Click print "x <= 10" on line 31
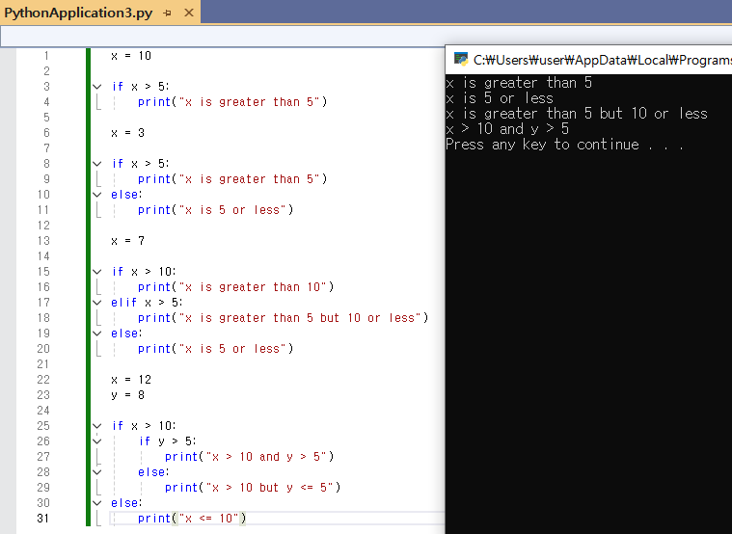This screenshot has width=732, height=534. pos(192,518)
